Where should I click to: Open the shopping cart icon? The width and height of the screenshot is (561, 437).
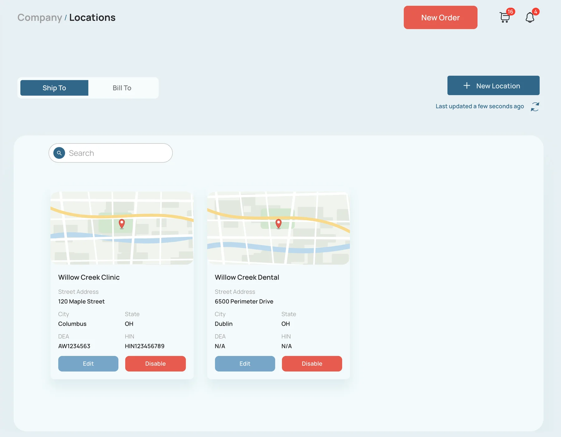(505, 17)
